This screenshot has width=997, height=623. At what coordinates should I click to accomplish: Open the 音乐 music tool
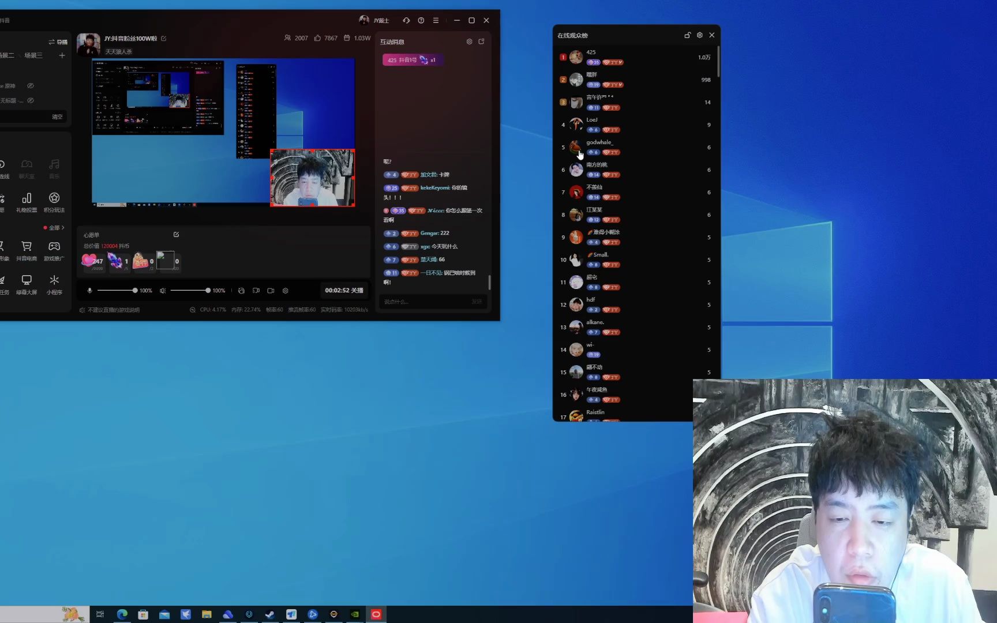(x=54, y=169)
